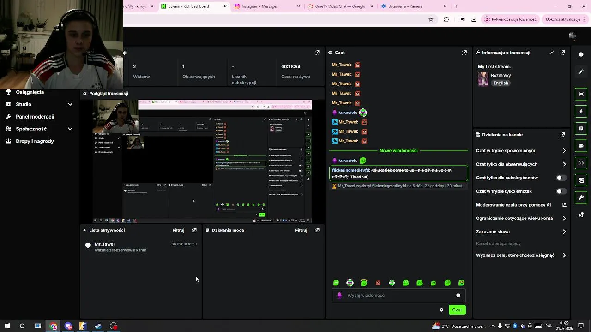Expand Czat w trybie spowolnionym options
This screenshot has height=332, width=591.
point(564,151)
